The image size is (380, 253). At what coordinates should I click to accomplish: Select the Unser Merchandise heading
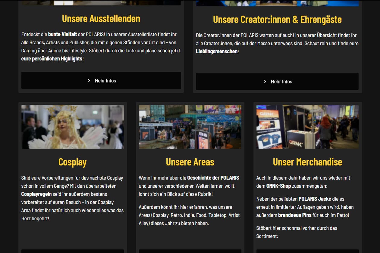click(x=307, y=162)
